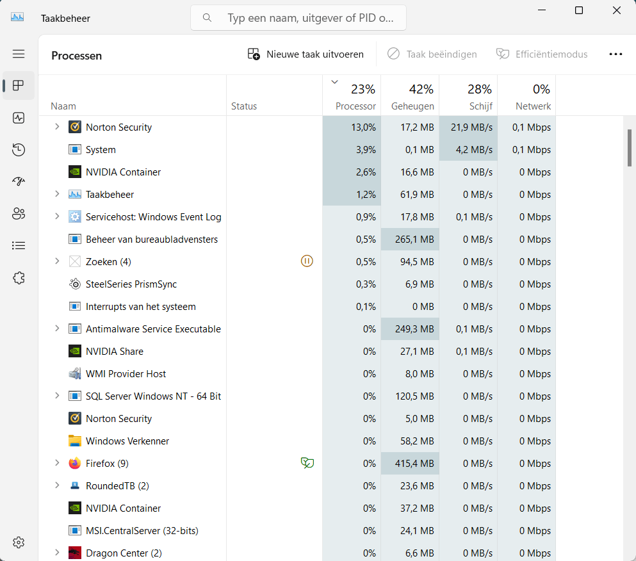
Task: Click the efficiency leaf icon on Firefox row
Action: tap(307, 462)
